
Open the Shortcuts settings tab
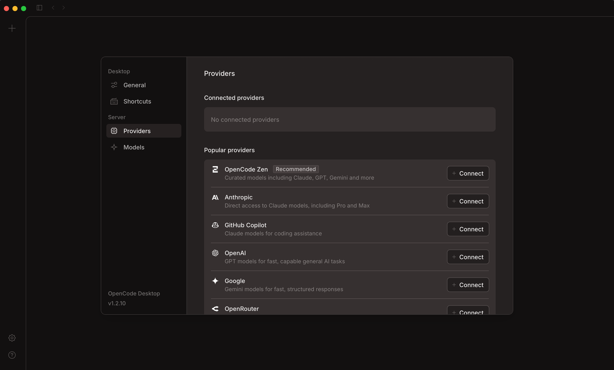click(137, 101)
